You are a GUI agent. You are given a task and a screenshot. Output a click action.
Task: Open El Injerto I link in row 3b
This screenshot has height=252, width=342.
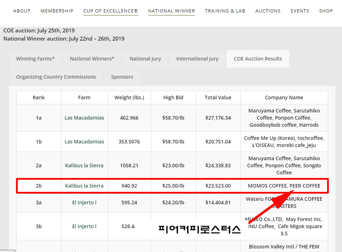84,226
